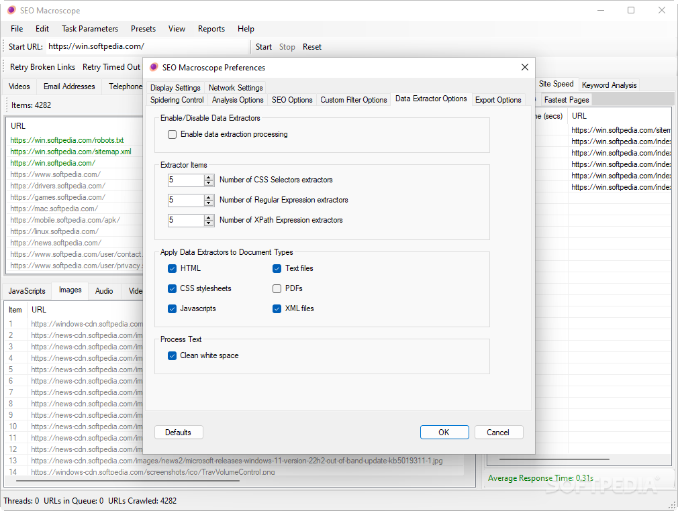
Task: Click Retry Broken Links
Action: [42, 67]
